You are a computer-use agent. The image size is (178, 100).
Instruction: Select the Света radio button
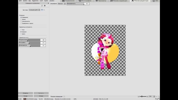tap(21, 34)
